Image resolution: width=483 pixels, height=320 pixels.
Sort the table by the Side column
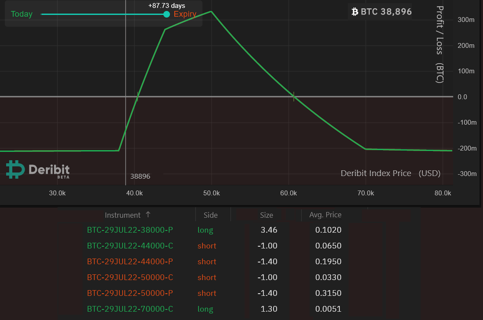(x=210, y=215)
